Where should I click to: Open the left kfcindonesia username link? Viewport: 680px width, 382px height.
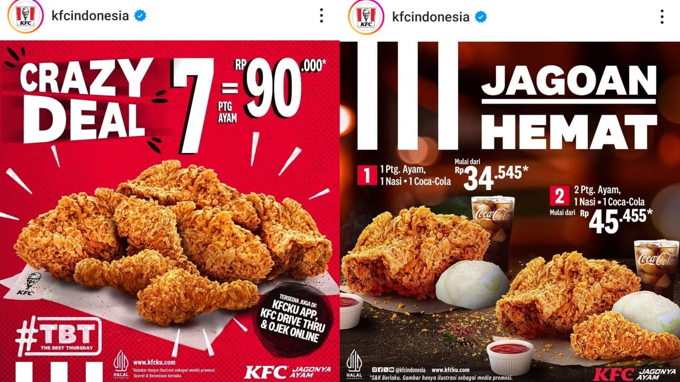pos(90,16)
